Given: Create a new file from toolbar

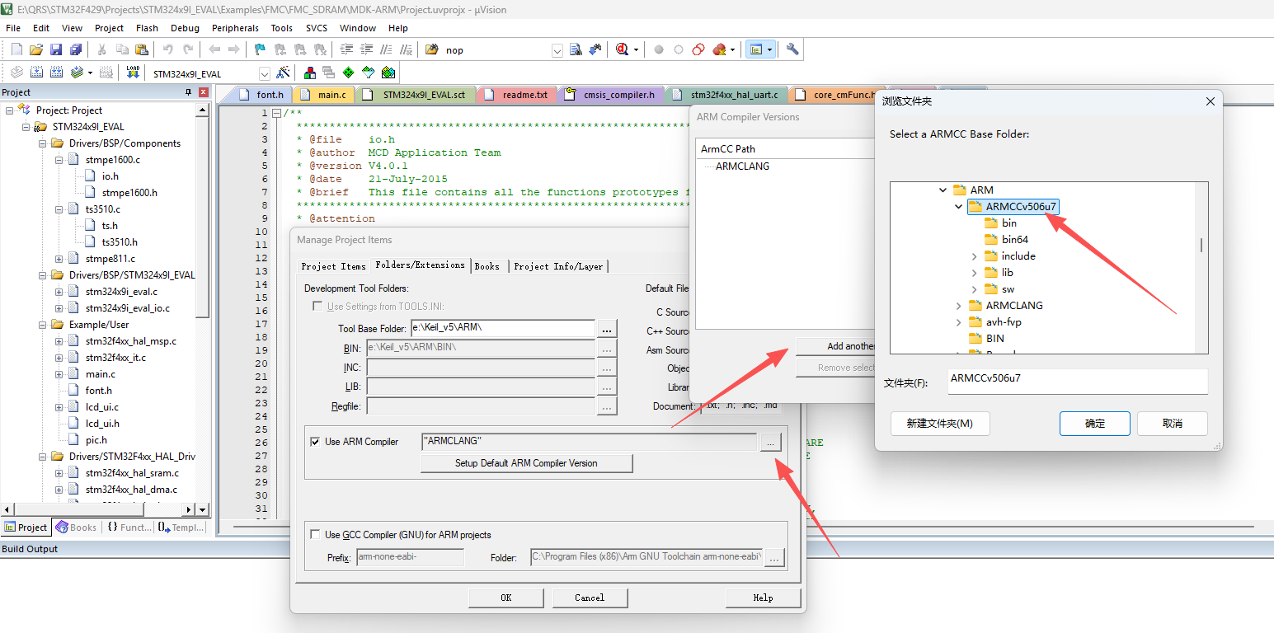Looking at the screenshot, I should pos(16,49).
